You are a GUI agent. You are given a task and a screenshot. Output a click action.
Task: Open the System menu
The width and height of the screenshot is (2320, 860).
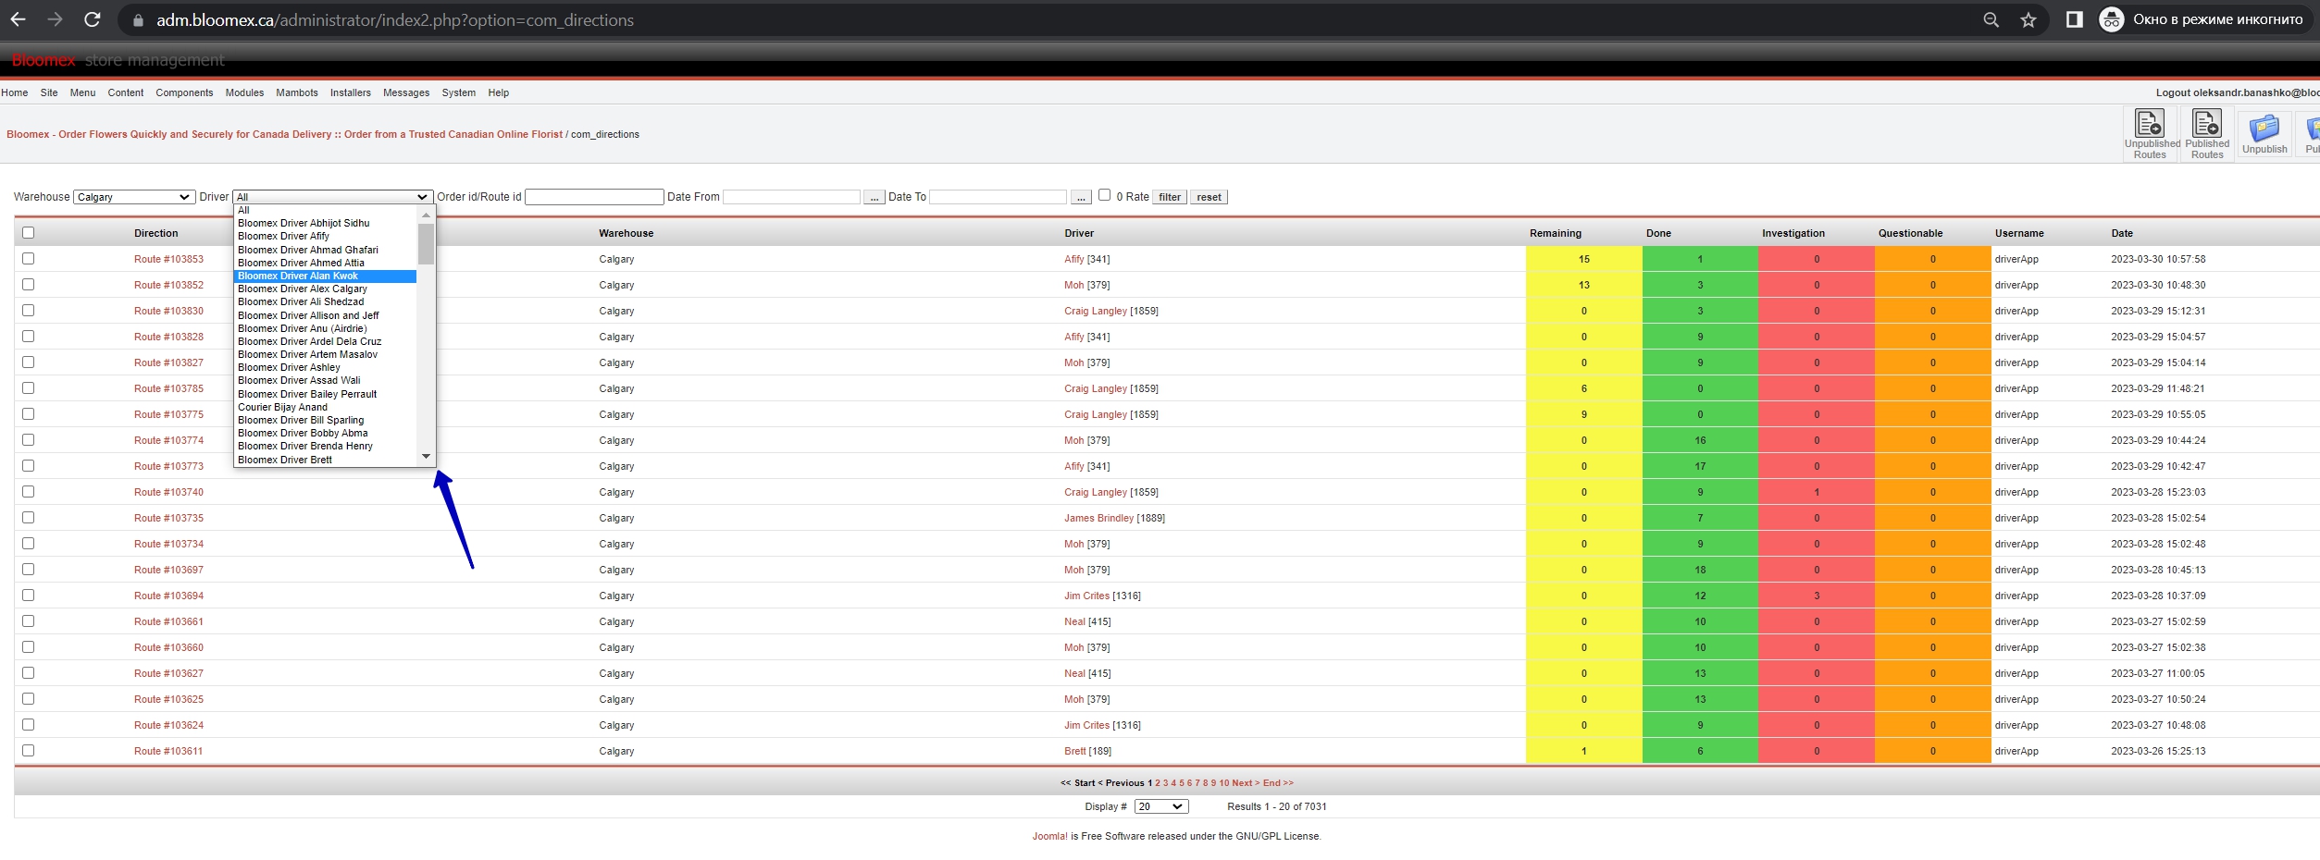pos(458,92)
